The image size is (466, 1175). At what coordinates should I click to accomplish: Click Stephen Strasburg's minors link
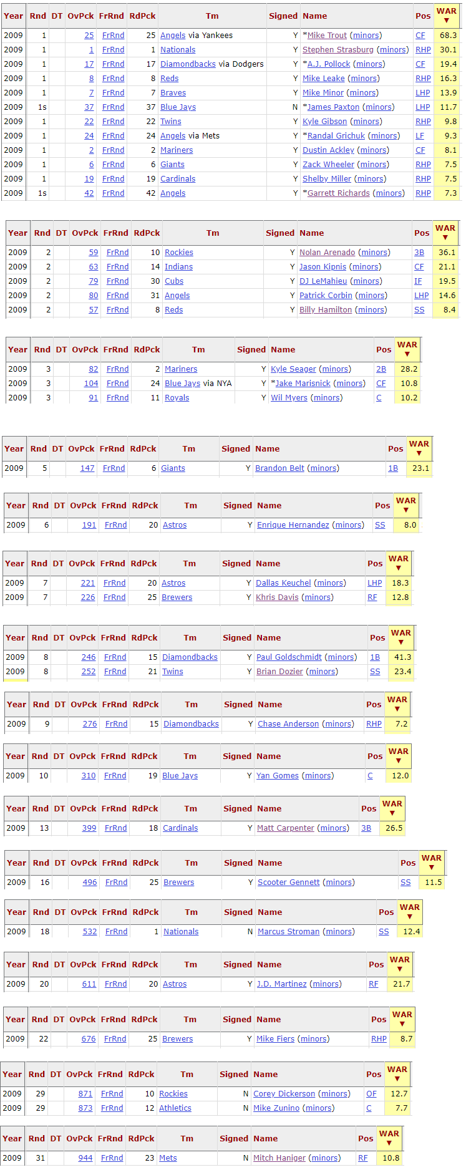394,50
